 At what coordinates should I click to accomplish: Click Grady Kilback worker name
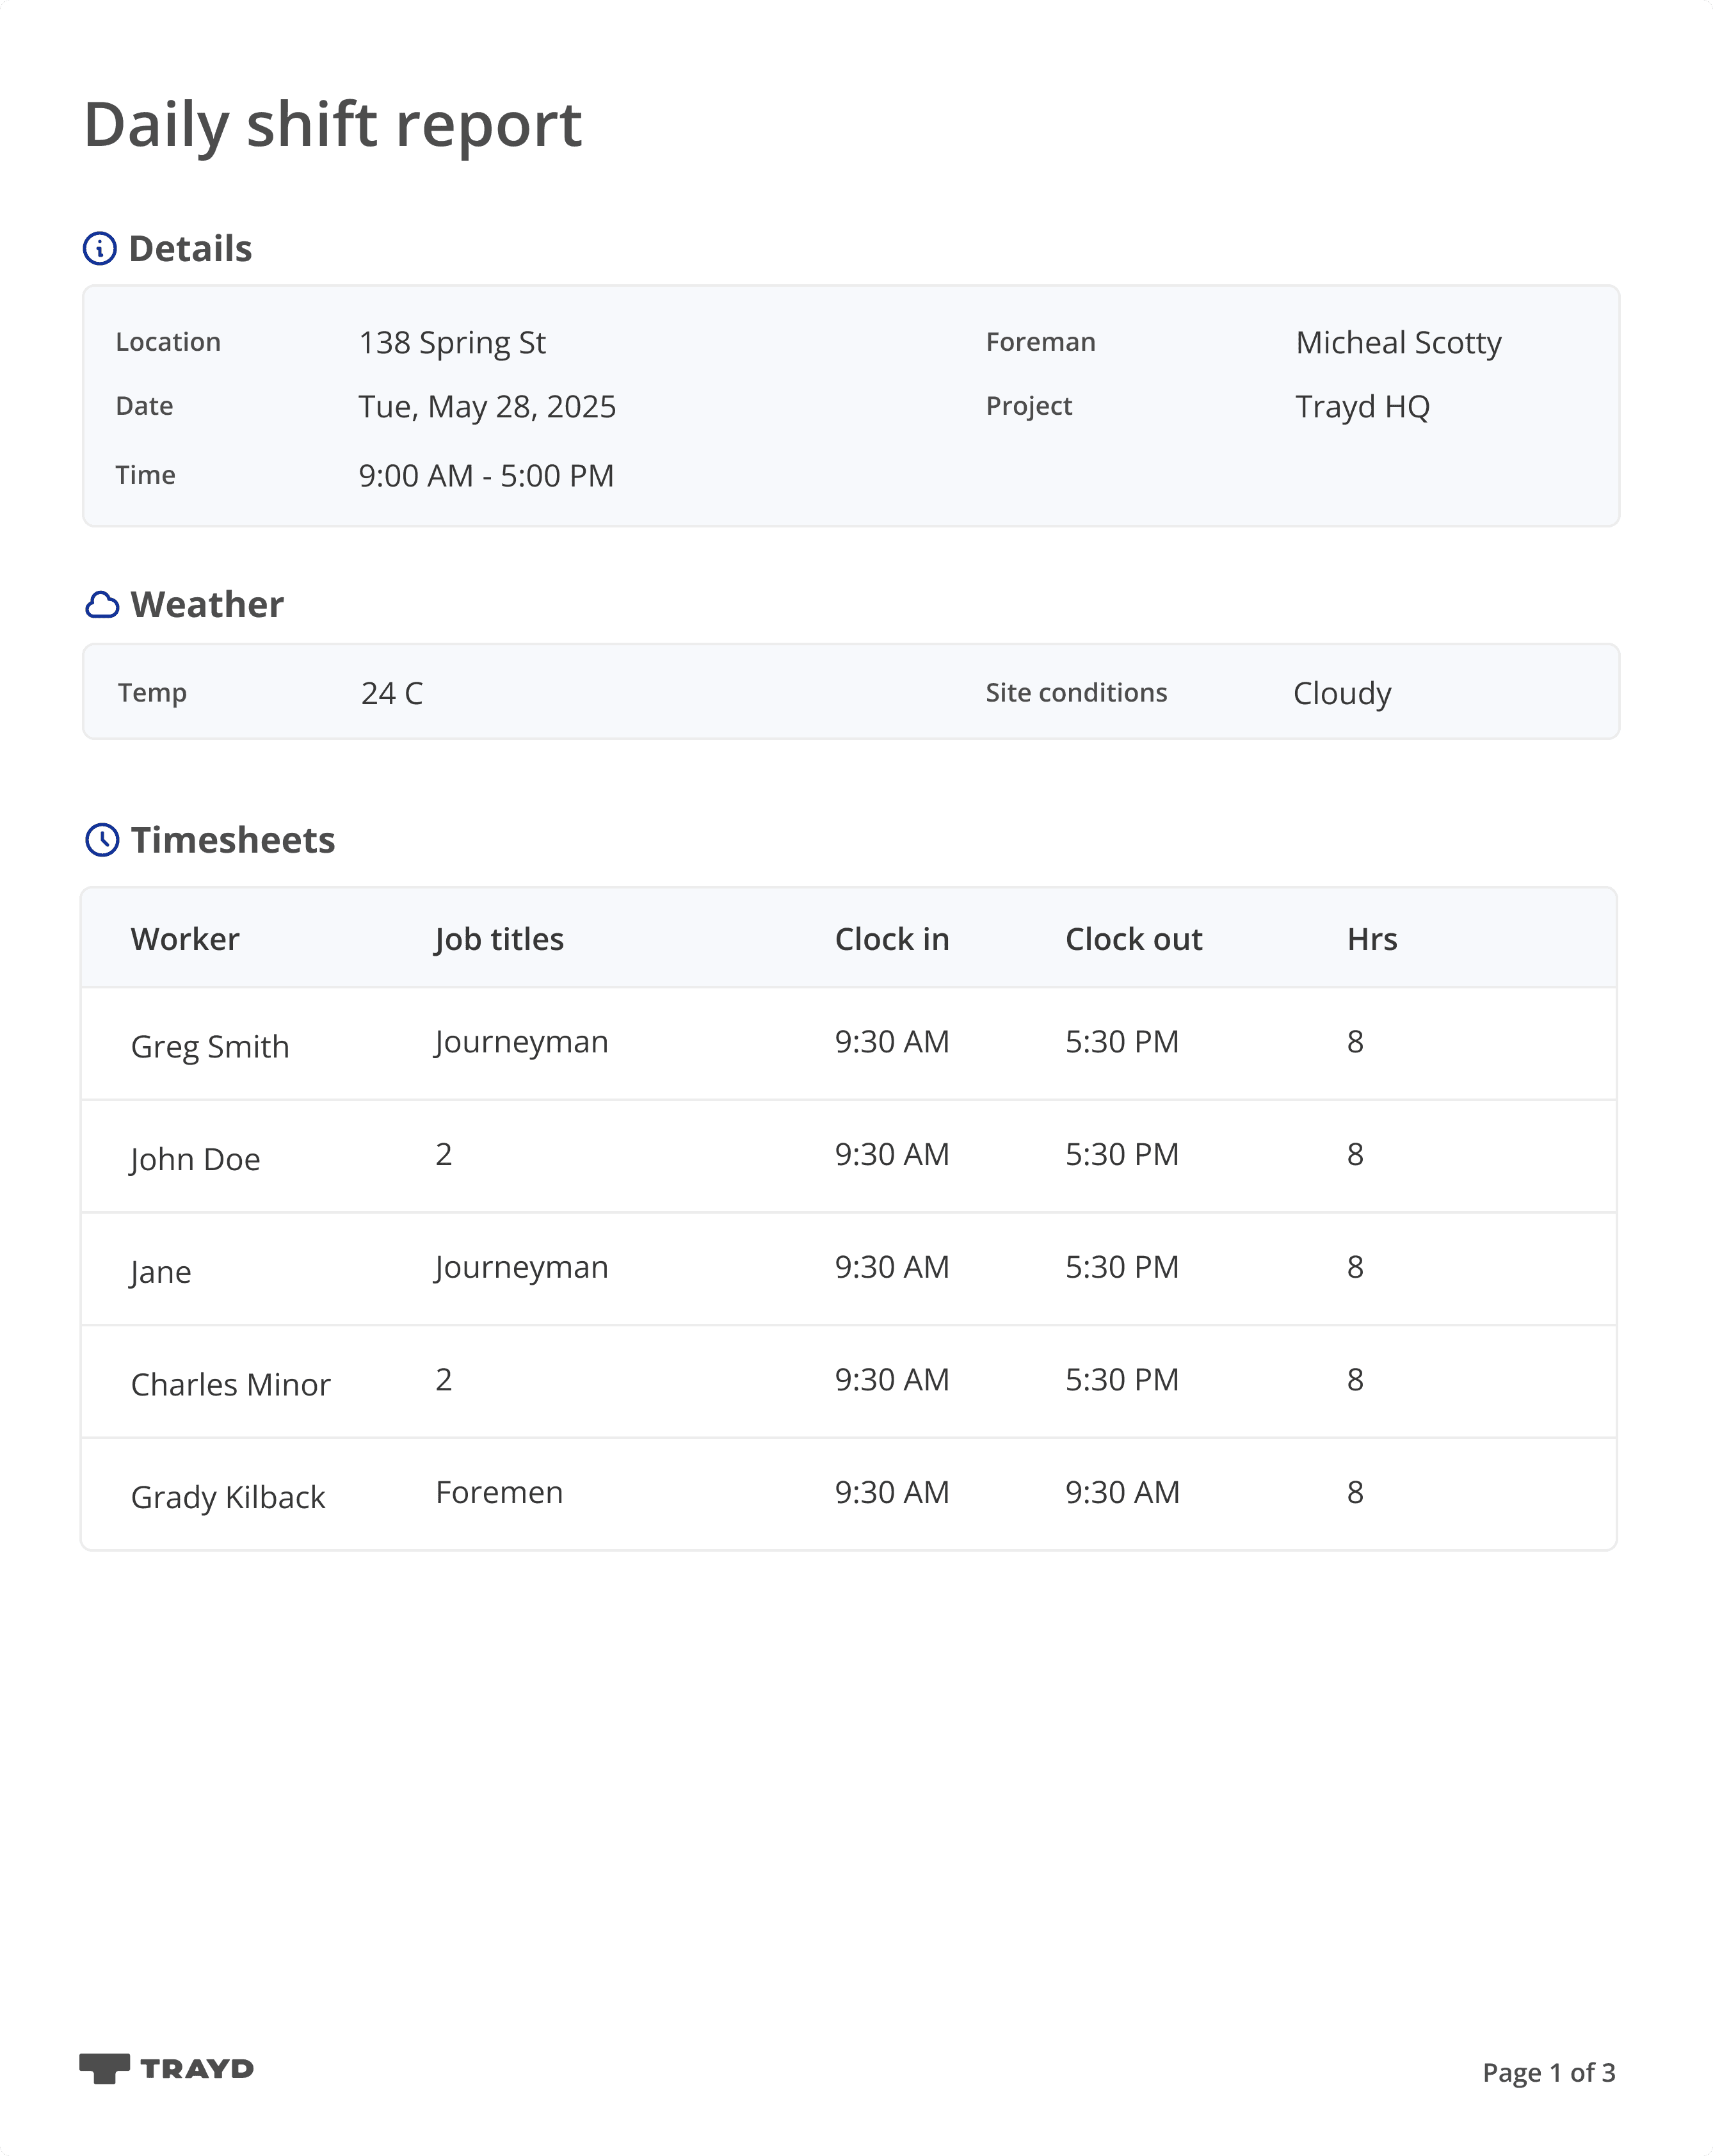click(228, 1497)
